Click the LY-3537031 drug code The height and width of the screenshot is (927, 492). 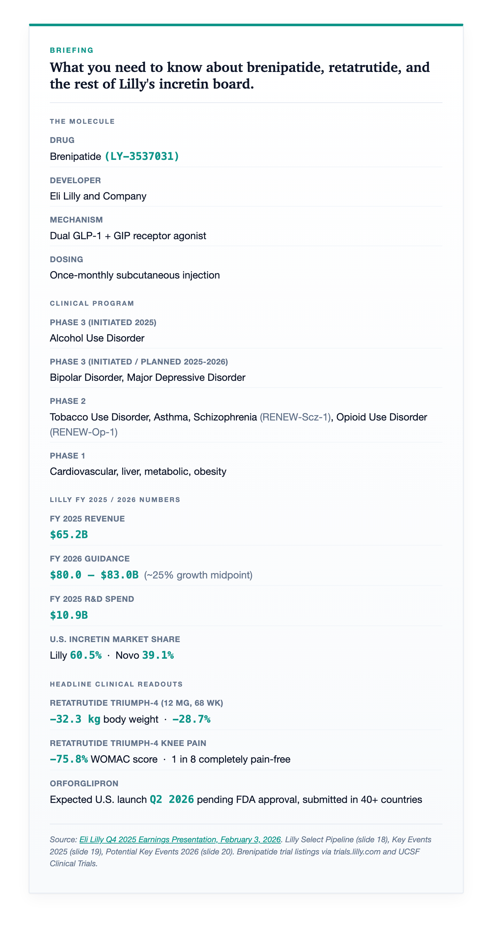coord(142,156)
